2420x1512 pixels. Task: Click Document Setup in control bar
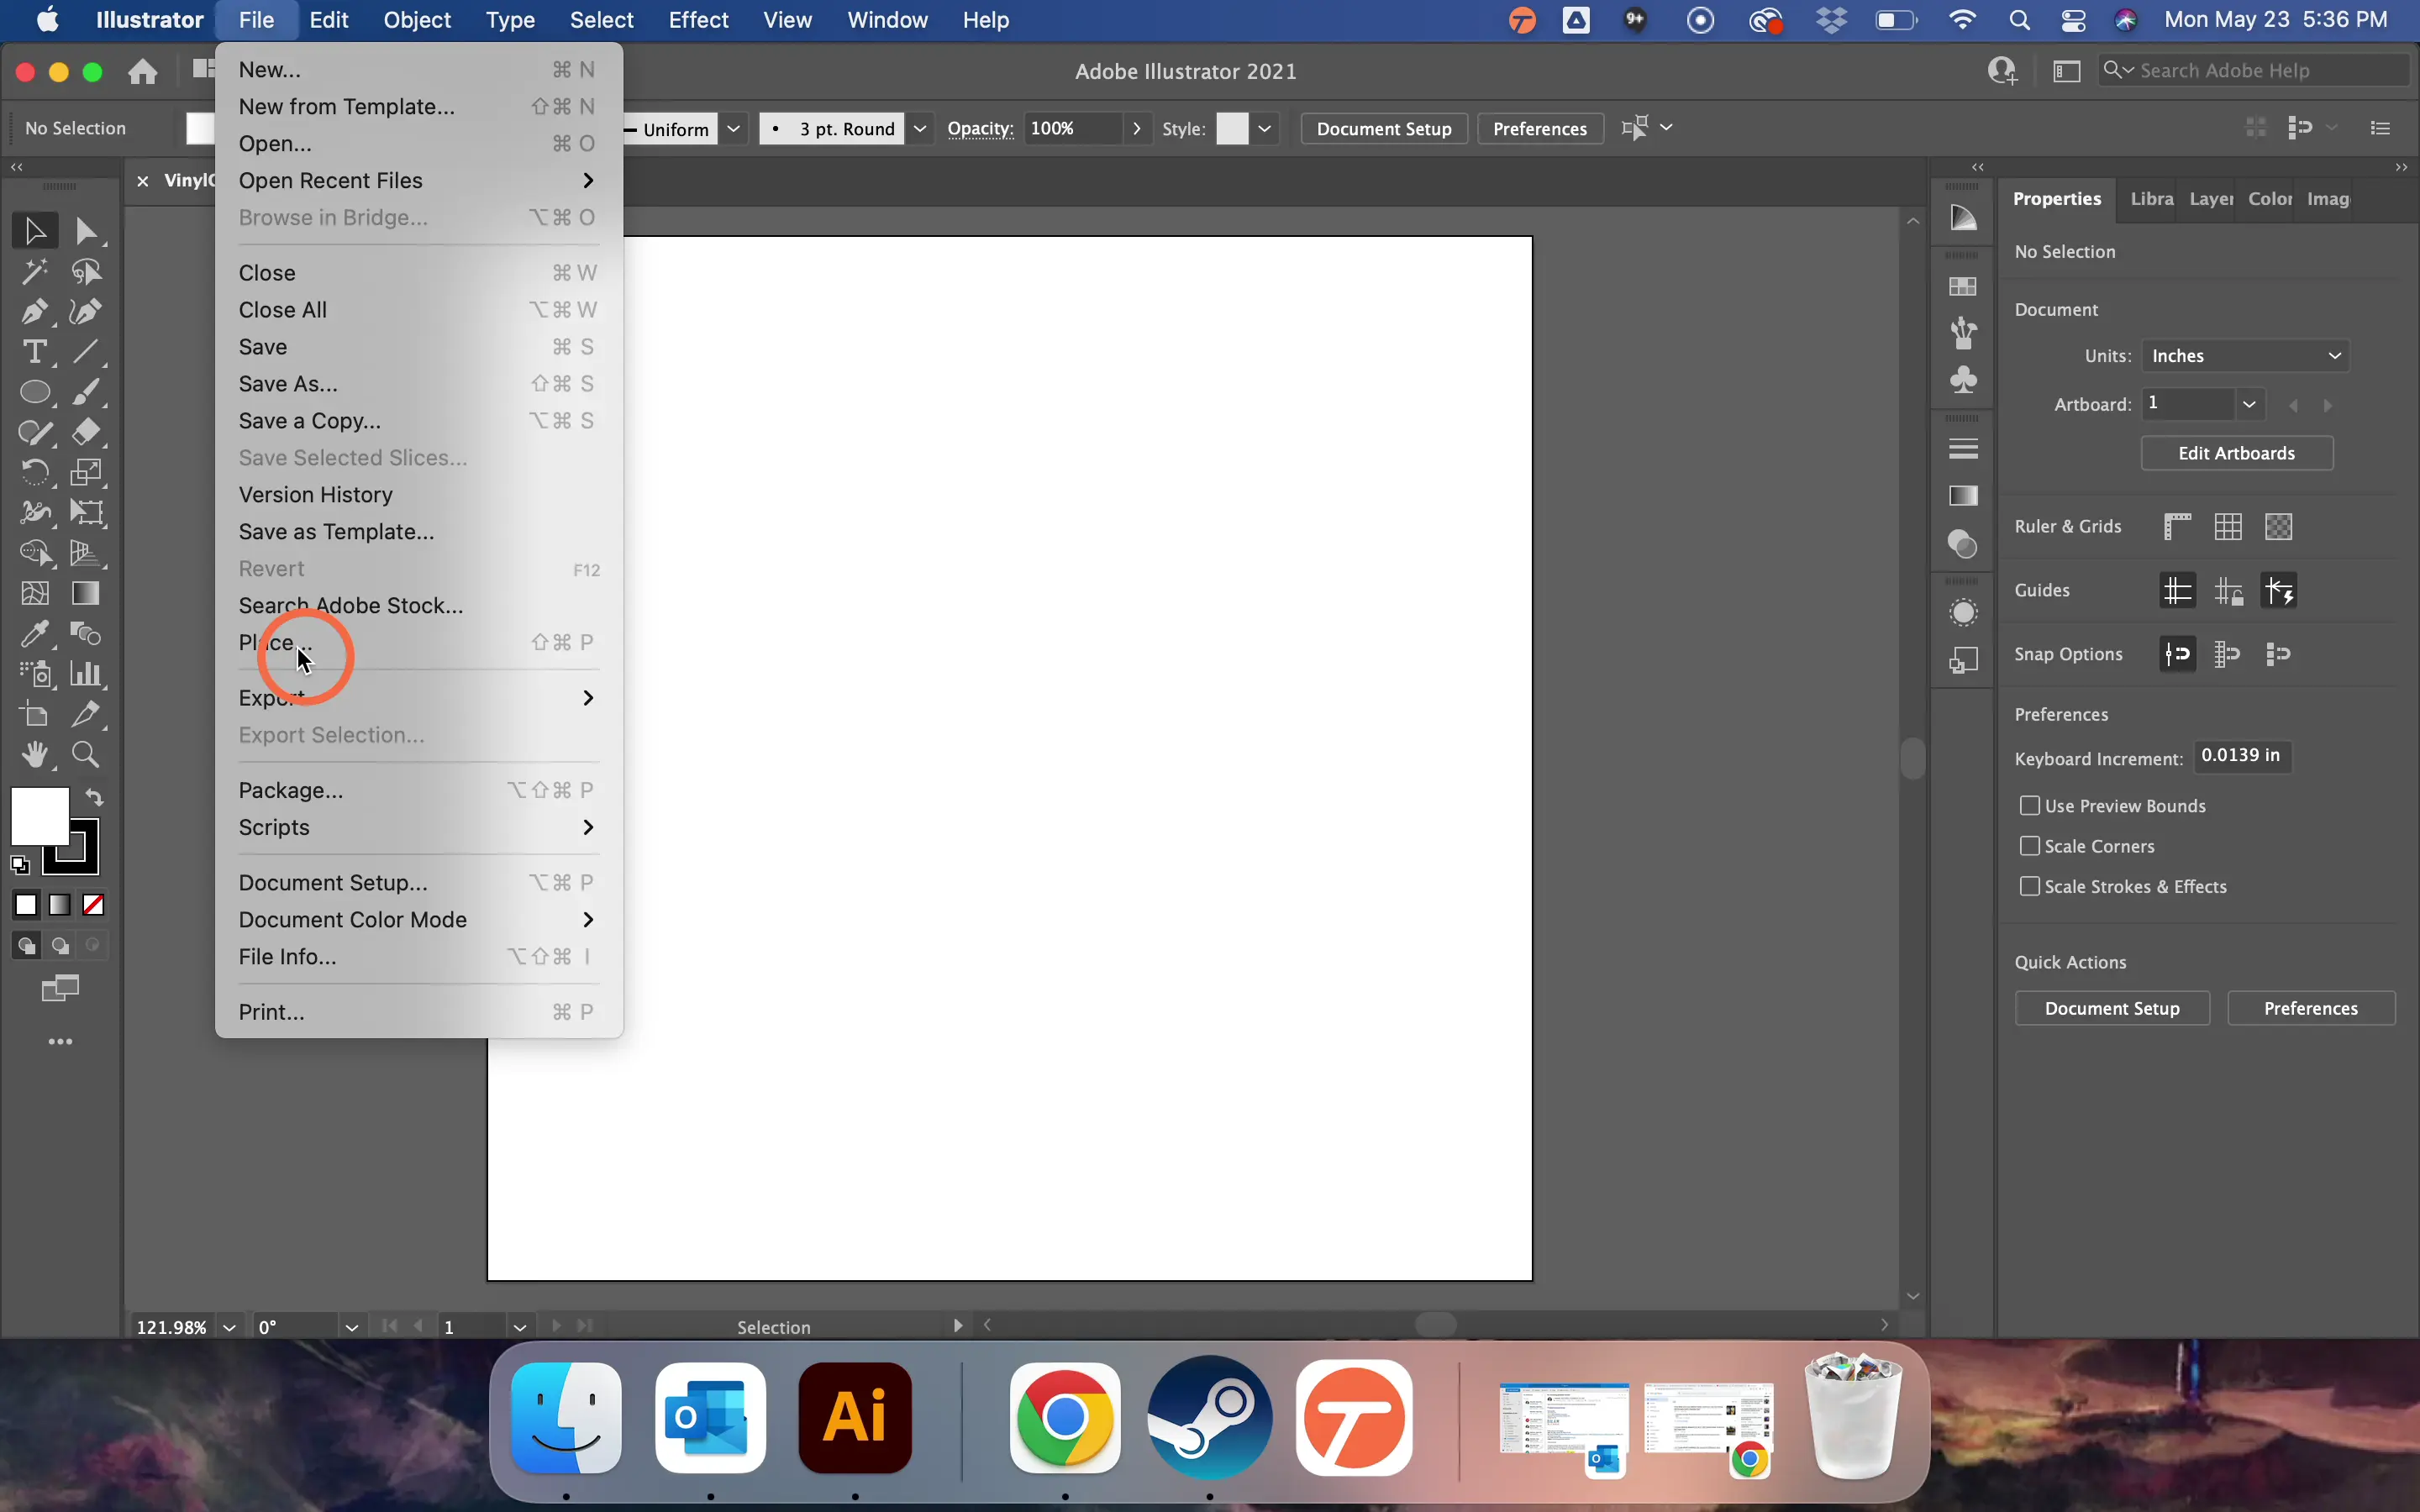[1383, 128]
